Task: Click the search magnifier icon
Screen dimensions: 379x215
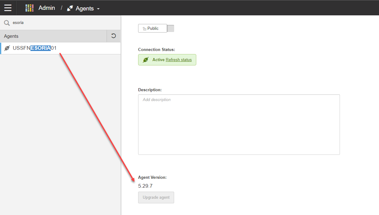Action: coord(7,23)
